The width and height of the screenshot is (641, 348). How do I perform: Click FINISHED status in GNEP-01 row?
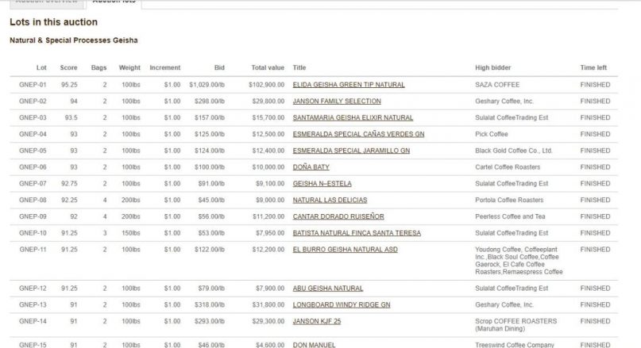595,85
